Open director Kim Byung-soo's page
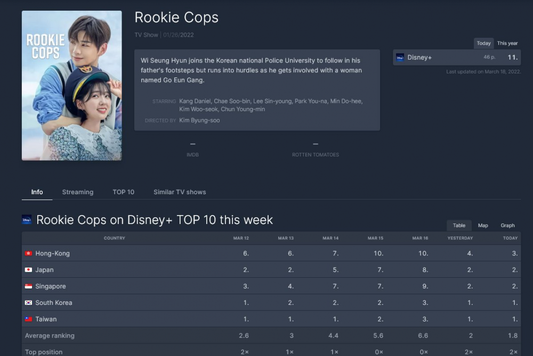Image resolution: width=533 pixels, height=356 pixels. (x=199, y=120)
